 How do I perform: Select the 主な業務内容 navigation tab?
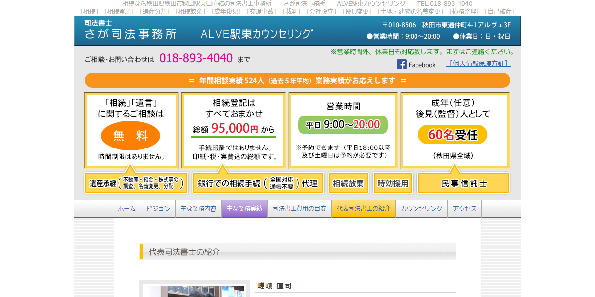click(x=198, y=208)
